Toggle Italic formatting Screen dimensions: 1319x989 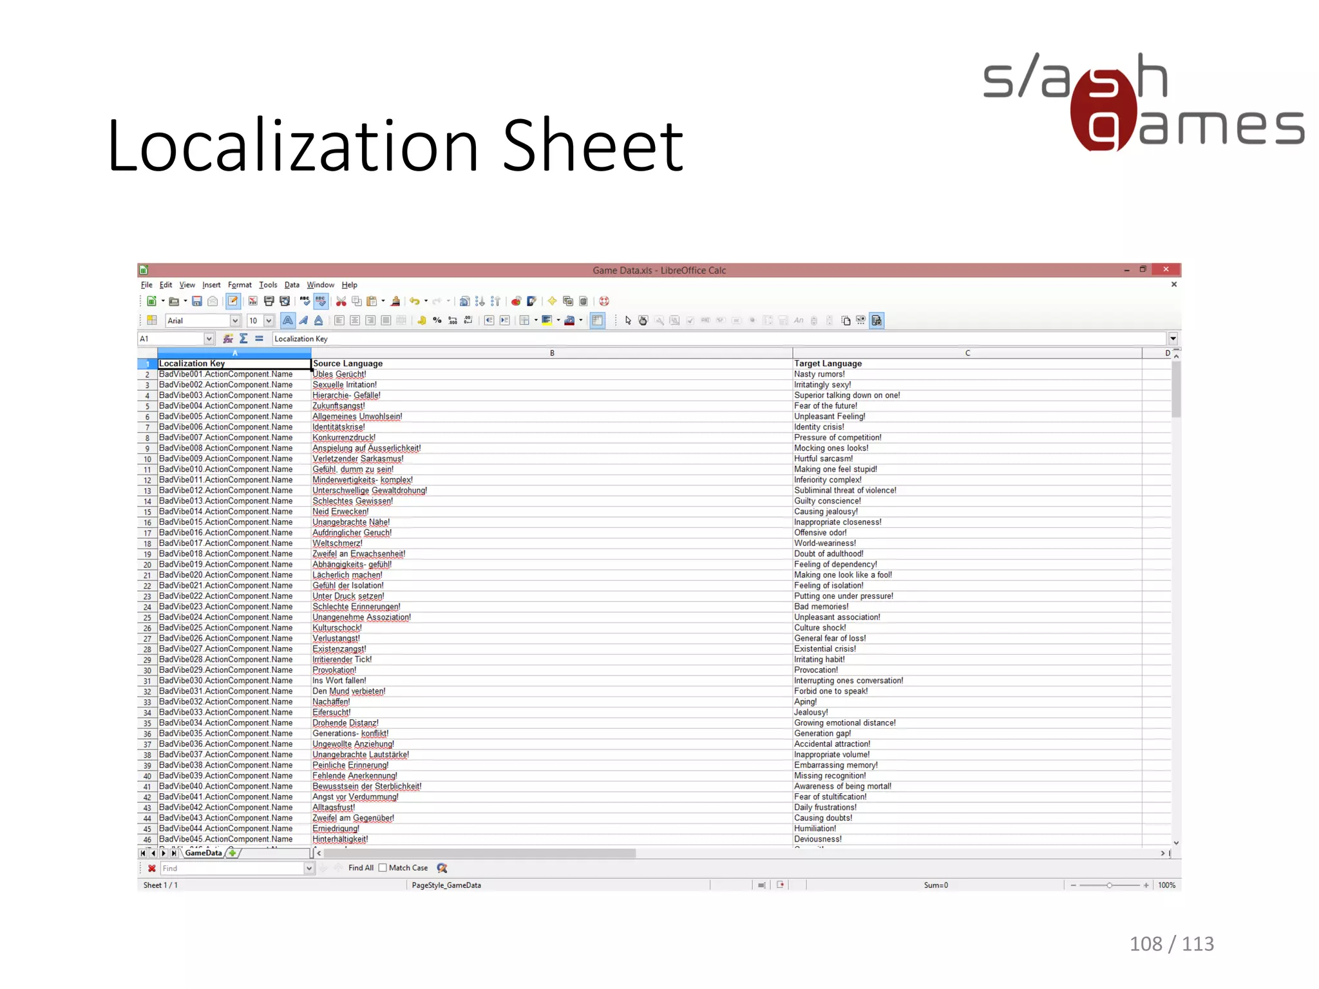[303, 321]
